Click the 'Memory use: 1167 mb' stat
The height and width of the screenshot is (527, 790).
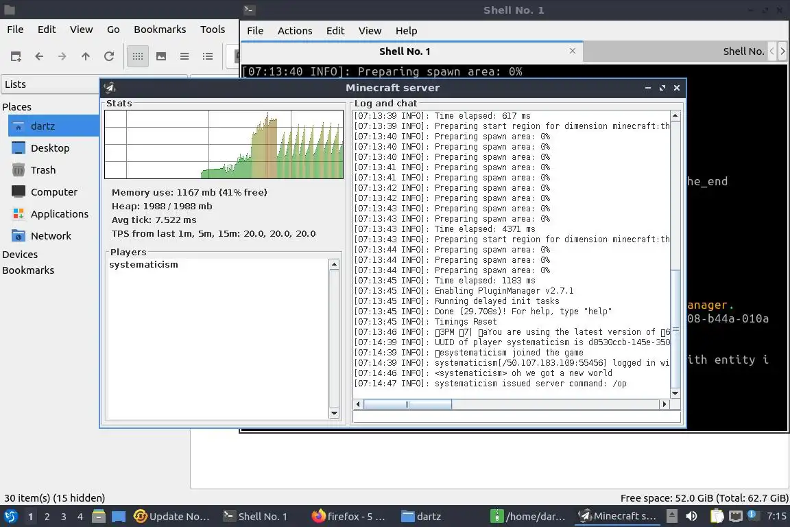[189, 192]
